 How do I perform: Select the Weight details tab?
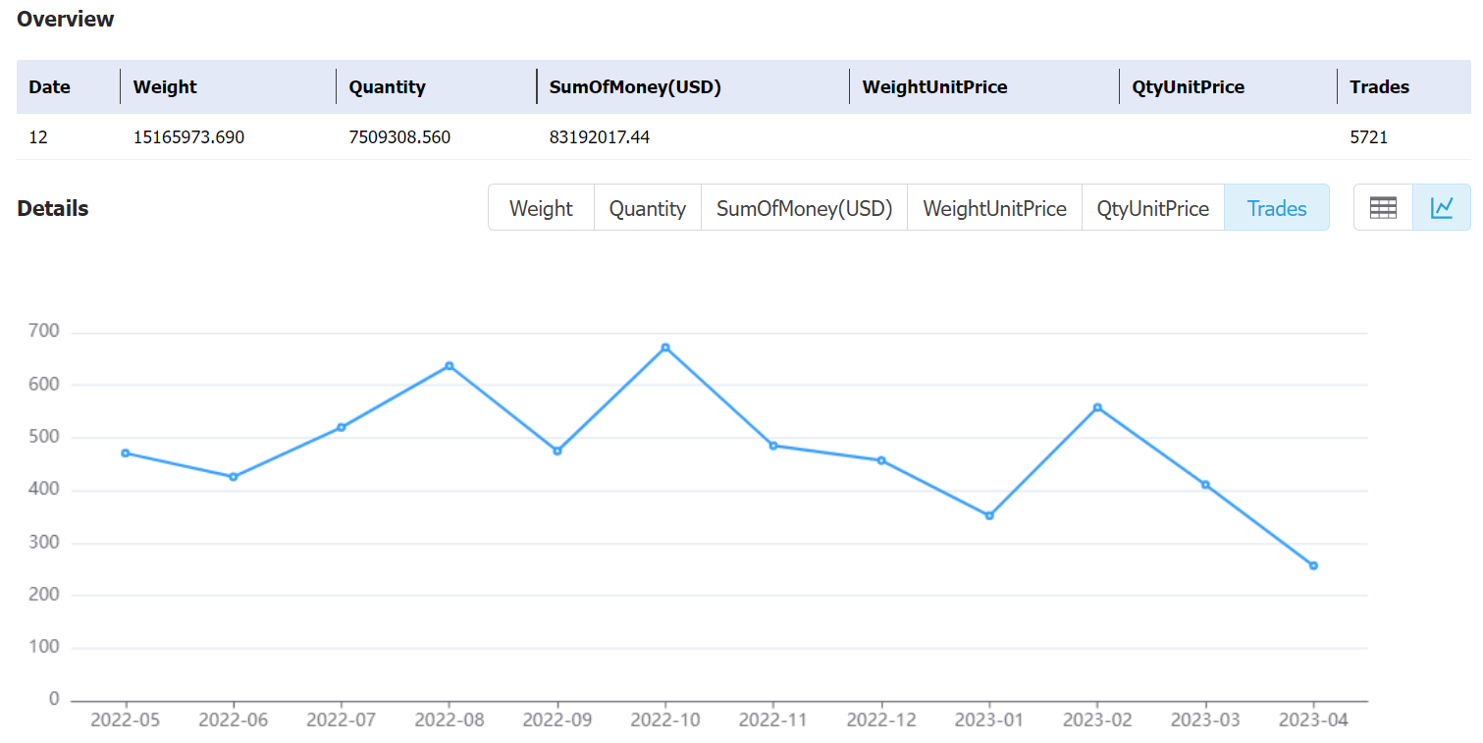point(541,208)
